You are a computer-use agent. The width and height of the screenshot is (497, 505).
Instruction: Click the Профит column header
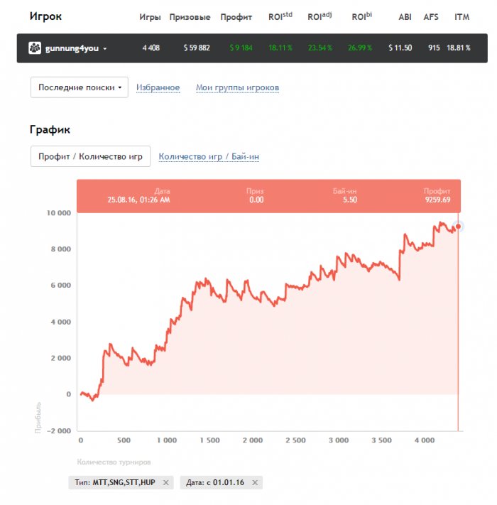tap(236, 17)
